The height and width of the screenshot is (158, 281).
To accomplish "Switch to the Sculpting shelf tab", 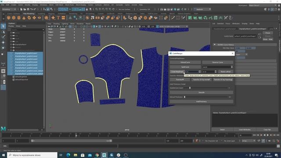I will (x=41, y=14).
